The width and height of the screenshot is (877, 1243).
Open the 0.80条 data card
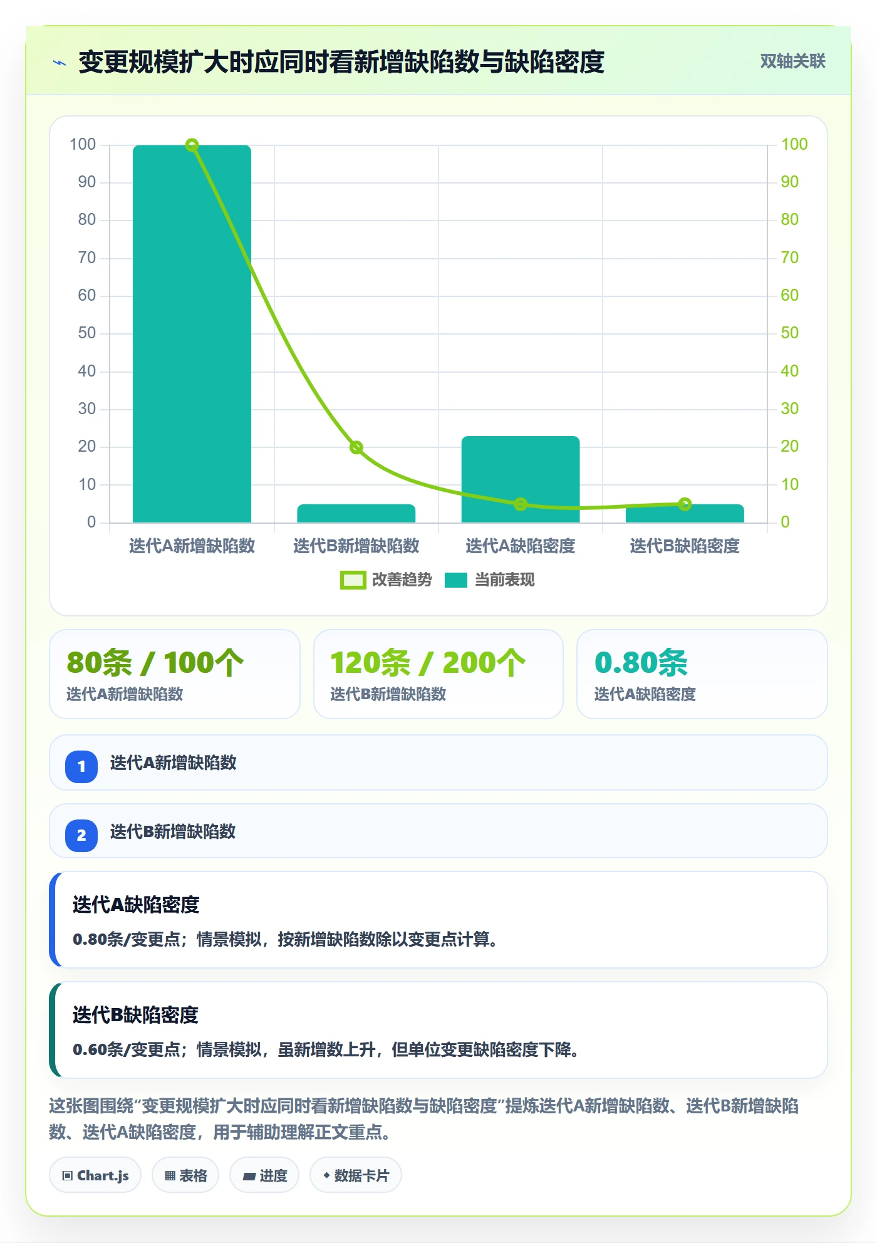pyautogui.click(x=702, y=674)
